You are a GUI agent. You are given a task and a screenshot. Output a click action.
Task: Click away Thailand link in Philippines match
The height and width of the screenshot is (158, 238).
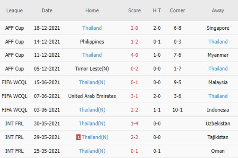click(218, 42)
